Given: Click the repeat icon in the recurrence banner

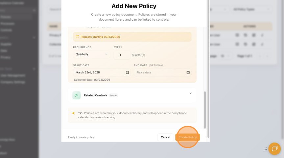Looking at the screenshot, I should point(77,37).
